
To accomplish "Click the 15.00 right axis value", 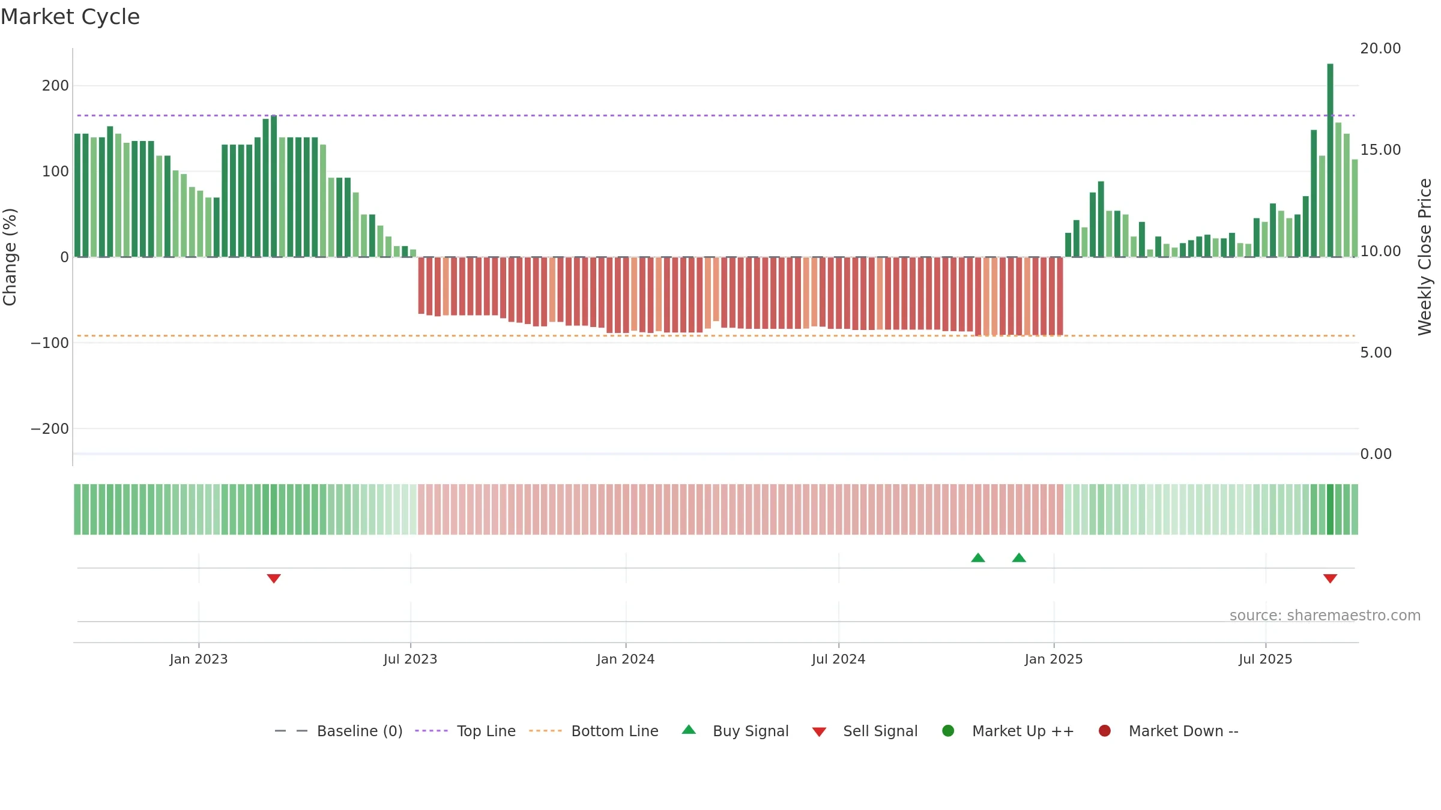I will pos(1380,149).
